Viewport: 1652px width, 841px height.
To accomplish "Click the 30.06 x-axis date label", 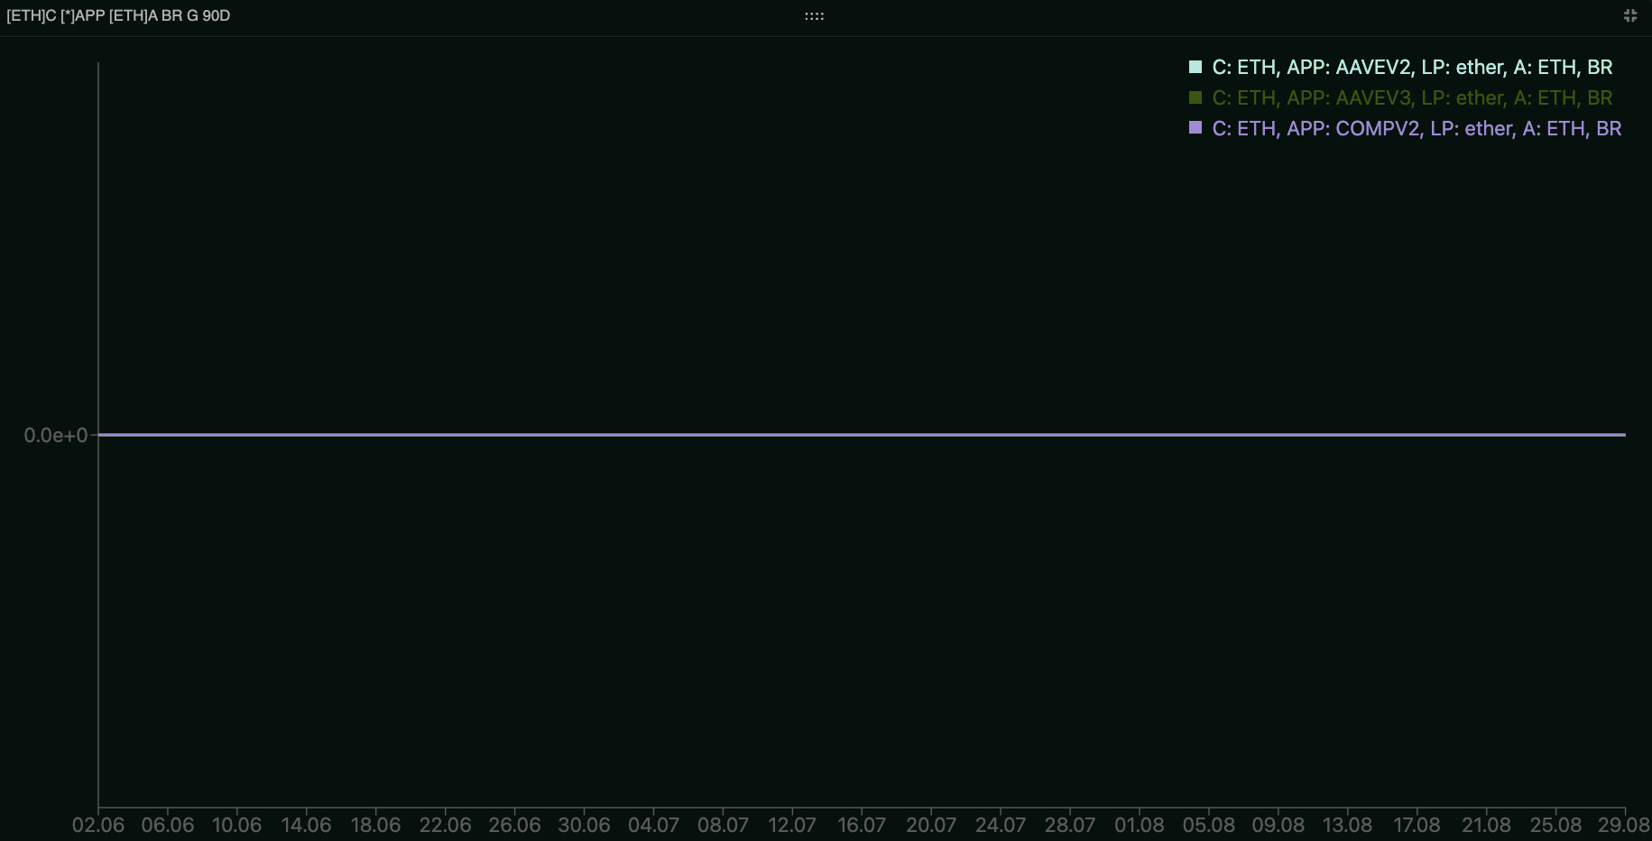I will (584, 825).
